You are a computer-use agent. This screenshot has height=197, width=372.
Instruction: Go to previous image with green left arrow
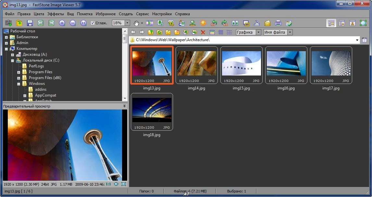coord(41,23)
